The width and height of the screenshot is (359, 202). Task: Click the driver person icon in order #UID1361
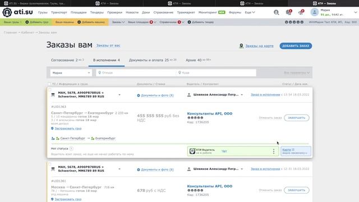point(189,169)
